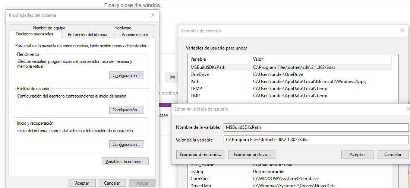Select the TMP variable row
The image size is (410, 188).
(290, 96)
